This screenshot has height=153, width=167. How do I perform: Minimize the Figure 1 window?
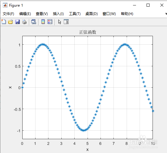[135, 5]
